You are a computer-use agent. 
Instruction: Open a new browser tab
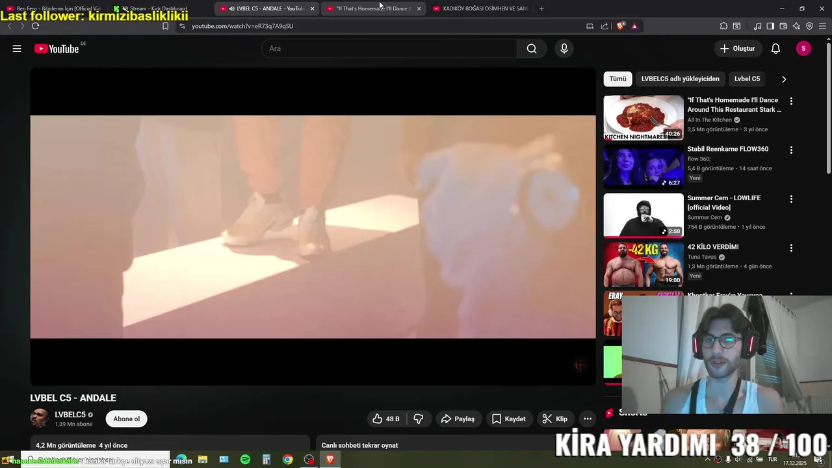541,8
